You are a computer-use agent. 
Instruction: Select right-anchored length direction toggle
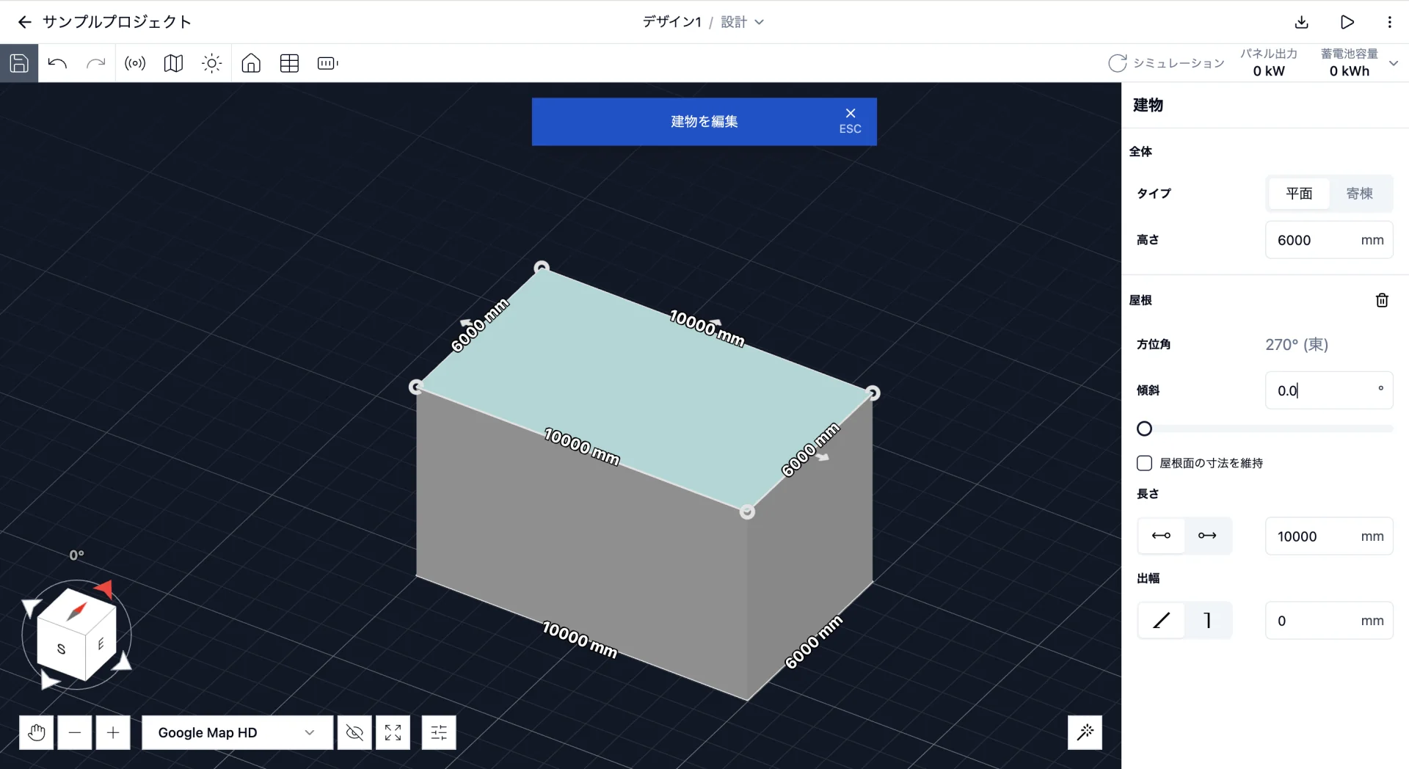pyautogui.click(x=1207, y=536)
